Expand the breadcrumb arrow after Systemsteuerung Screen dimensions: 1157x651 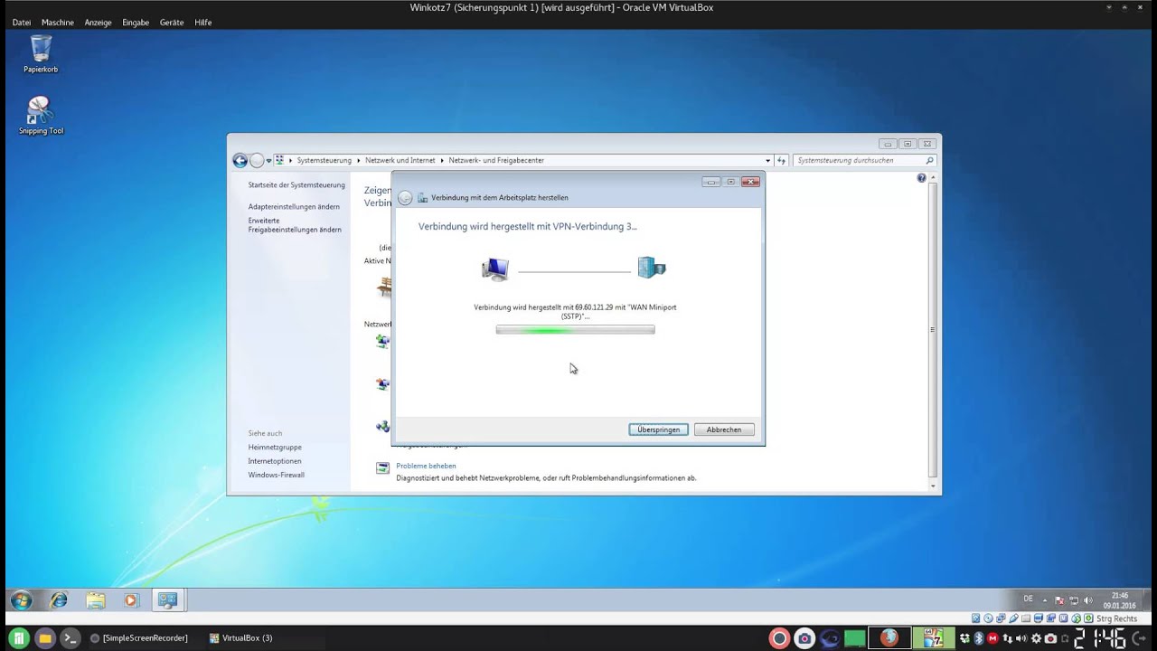click(358, 160)
